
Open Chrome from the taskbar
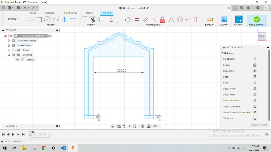tap(44, 148)
